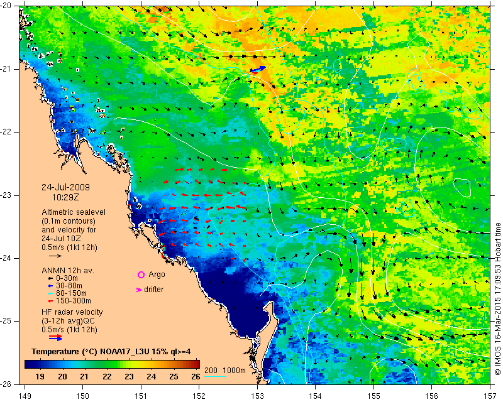Click the 'Argo' legend label

[x=157, y=274]
